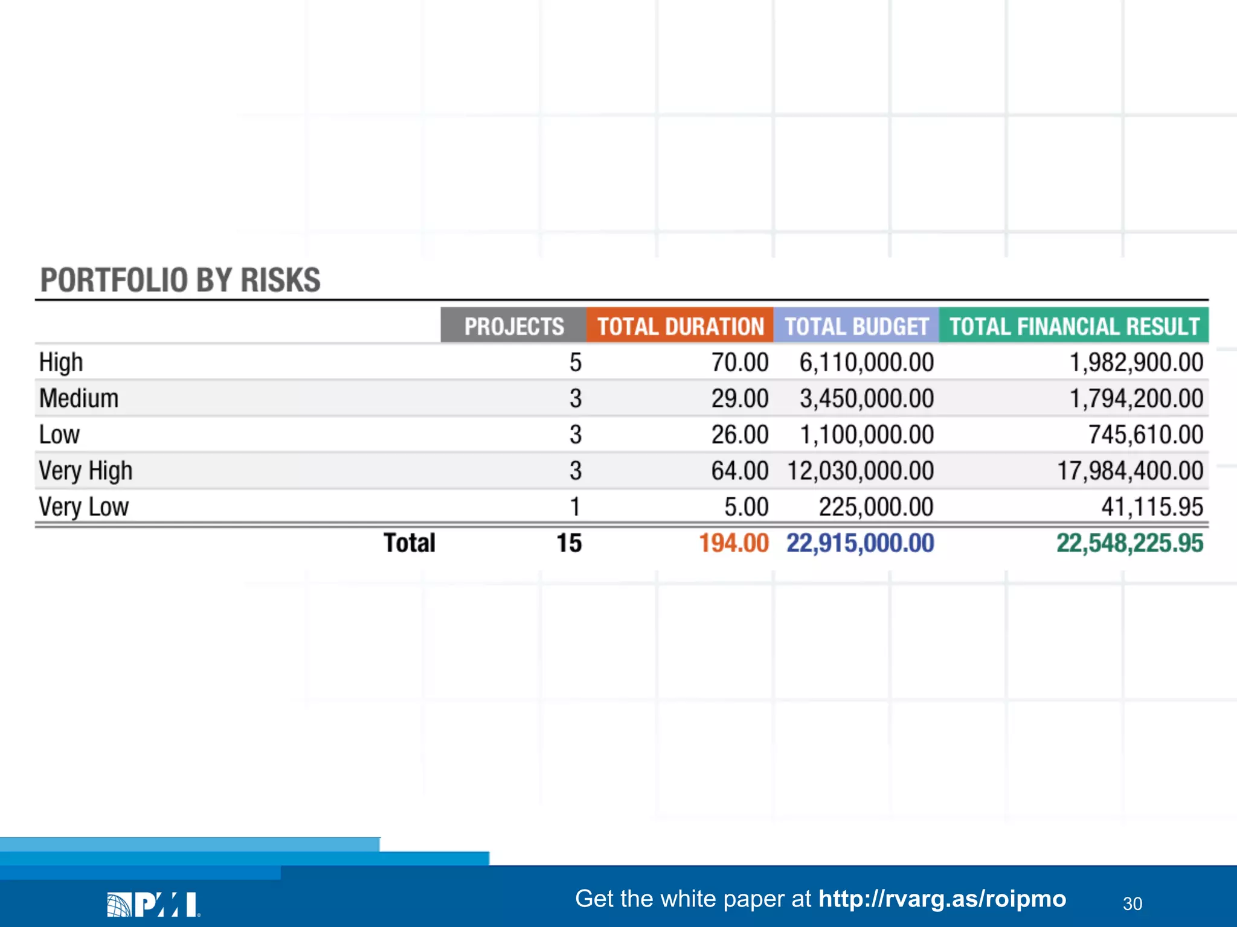Click the PROJECTS column header
Image resolution: width=1237 pixels, height=927 pixels.
pos(513,327)
